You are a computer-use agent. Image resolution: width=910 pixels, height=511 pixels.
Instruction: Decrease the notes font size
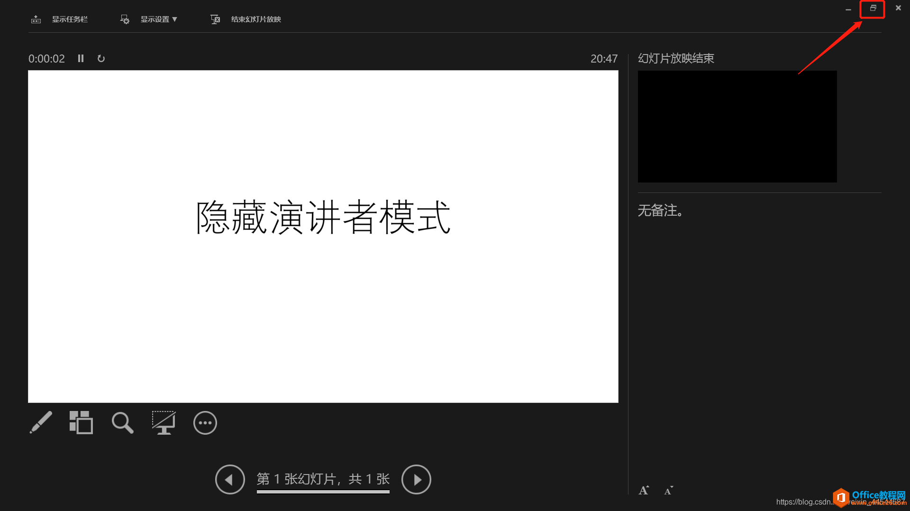(x=669, y=490)
